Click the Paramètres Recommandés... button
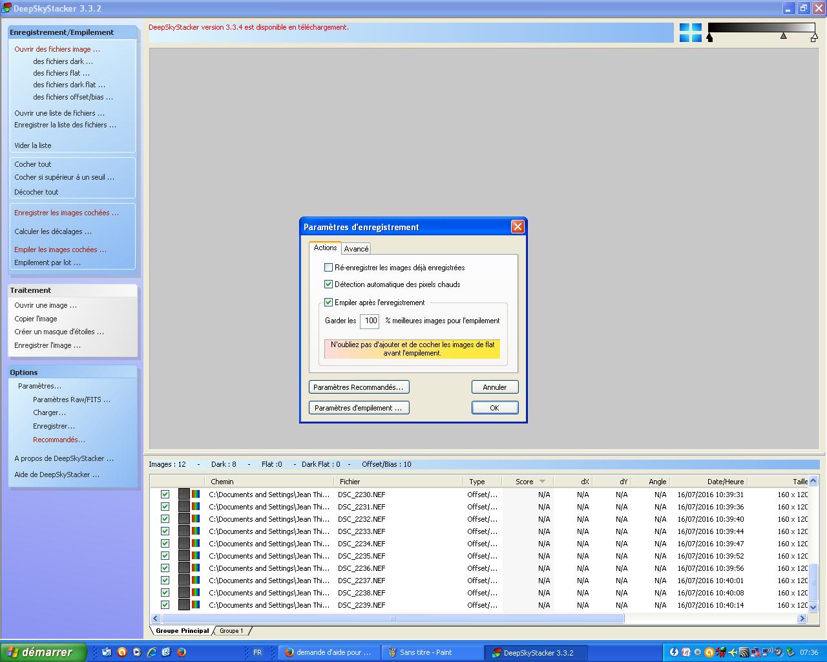The image size is (827, 662). pos(359,387)
